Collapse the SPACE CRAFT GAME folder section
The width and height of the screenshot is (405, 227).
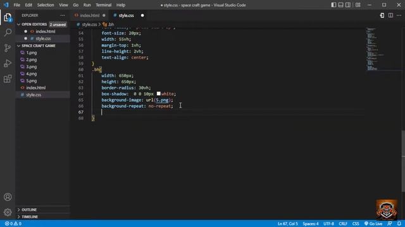[x=18, y=46]
